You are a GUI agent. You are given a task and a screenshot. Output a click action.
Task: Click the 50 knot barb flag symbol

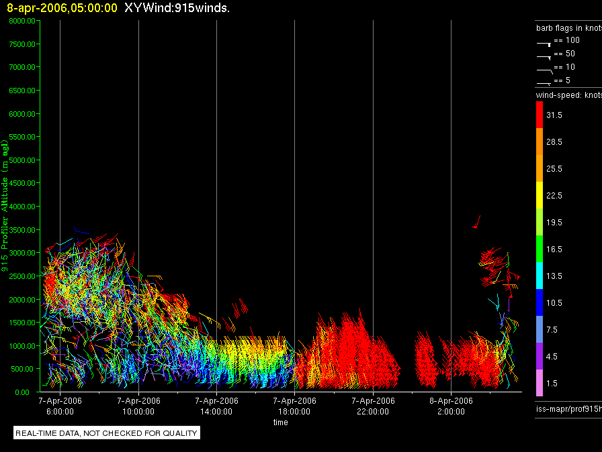[544, 58]
